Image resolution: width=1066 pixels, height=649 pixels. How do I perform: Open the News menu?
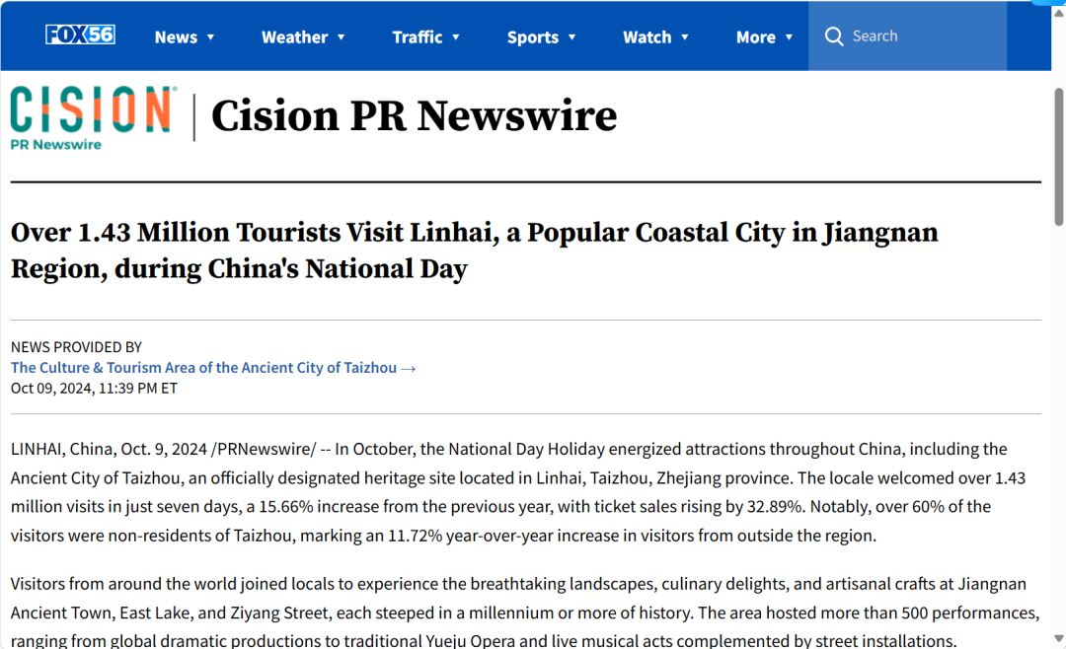pyautogui.click(x=176, y=37)
